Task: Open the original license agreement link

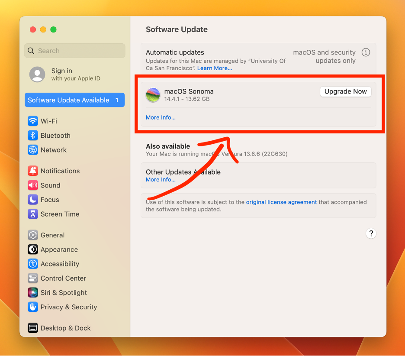Action: click(281, 202)
